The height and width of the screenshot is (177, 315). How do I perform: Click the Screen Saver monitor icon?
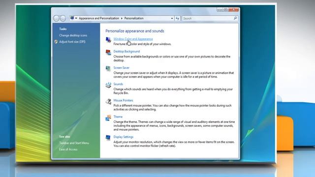108,69
